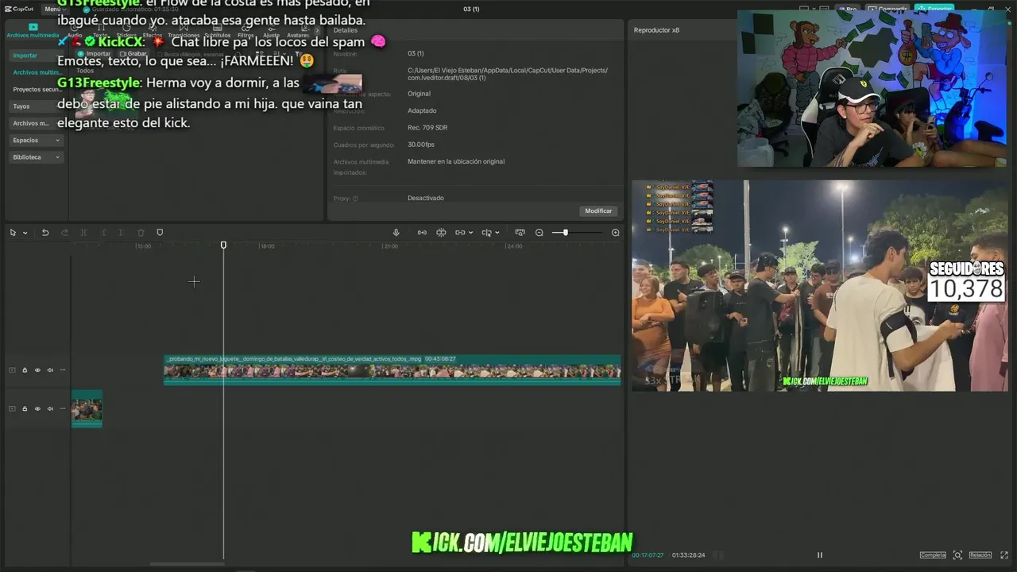Add a marker with the shield marker icon

click(160, 233)
